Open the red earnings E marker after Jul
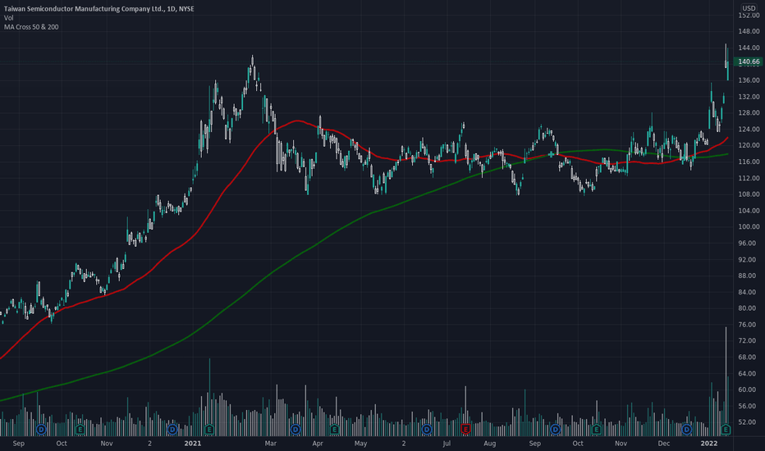 coord(465,430)
